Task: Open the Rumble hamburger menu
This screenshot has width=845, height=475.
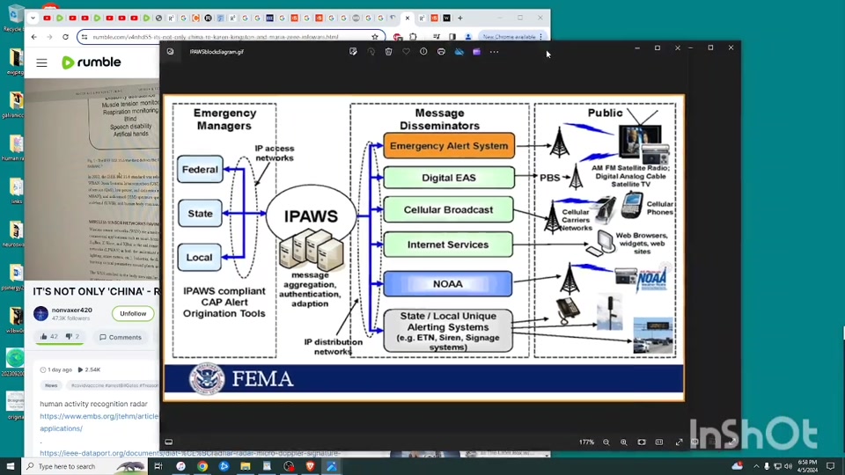Action: (41, 62)
